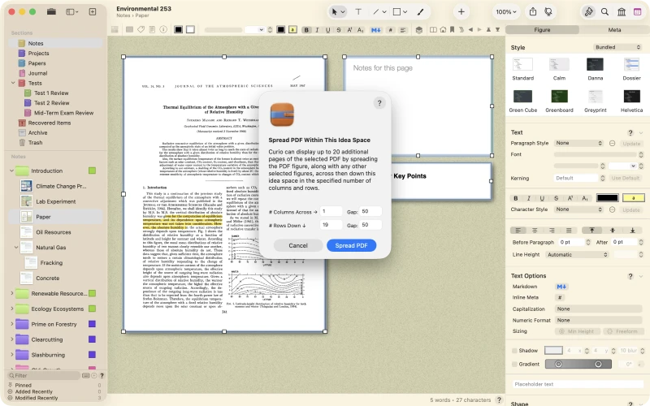
Task: Click the Columns Across input field
Action: pos(331,211)
